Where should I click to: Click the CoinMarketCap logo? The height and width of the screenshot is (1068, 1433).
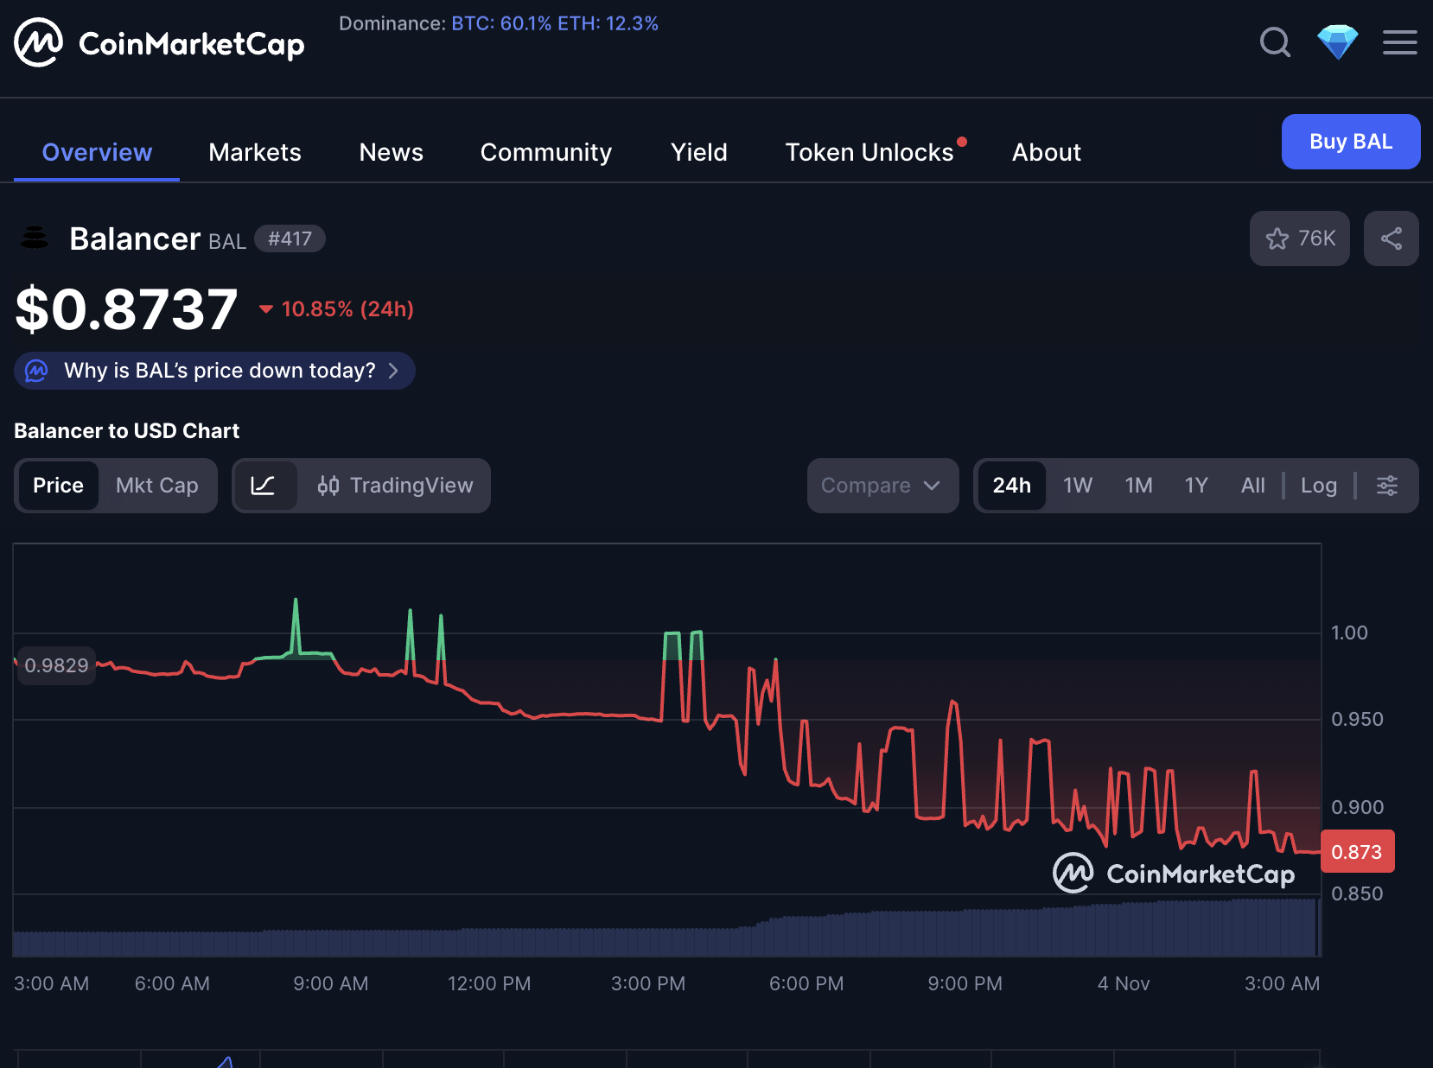(159, 42)
